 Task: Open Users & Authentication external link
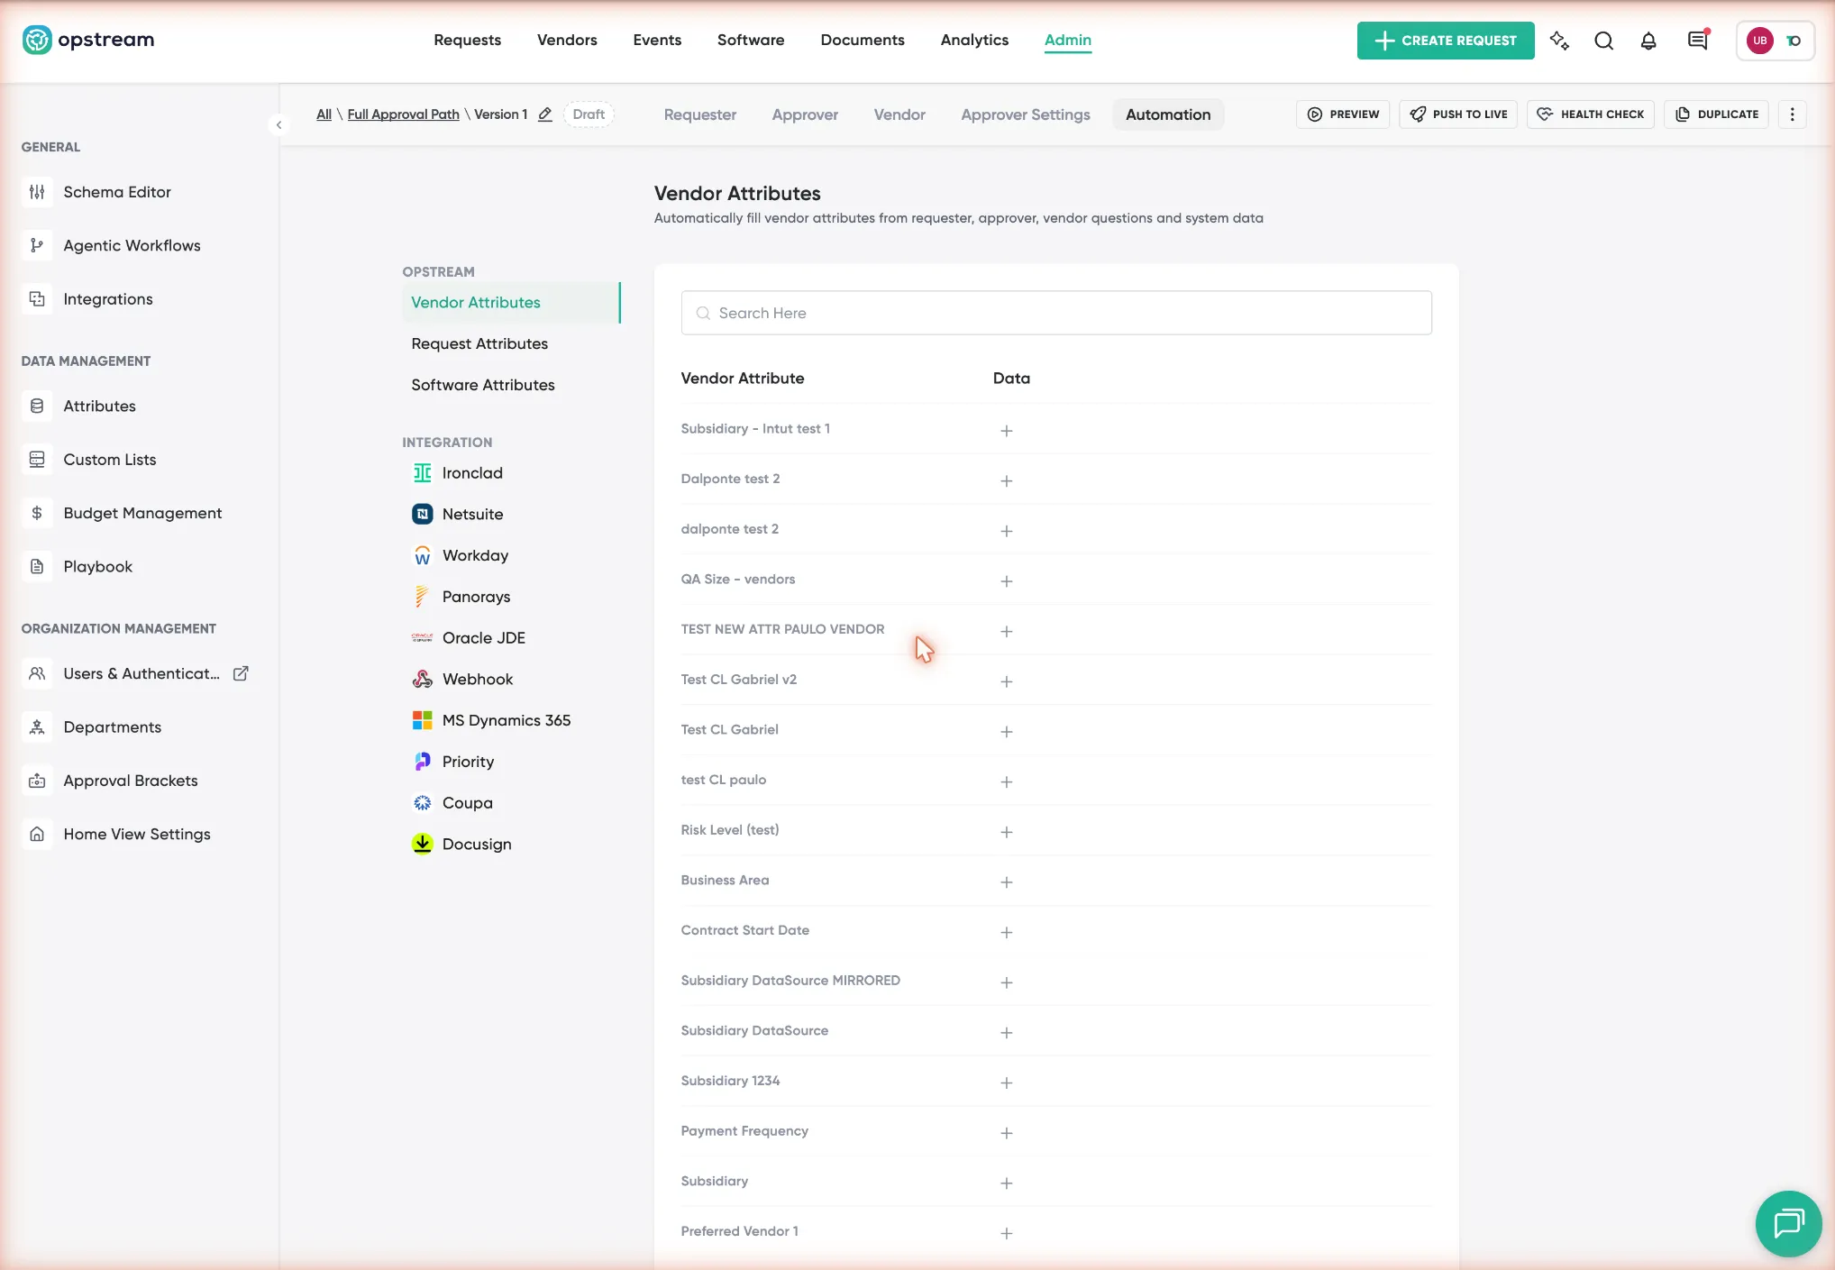[241, 673]
